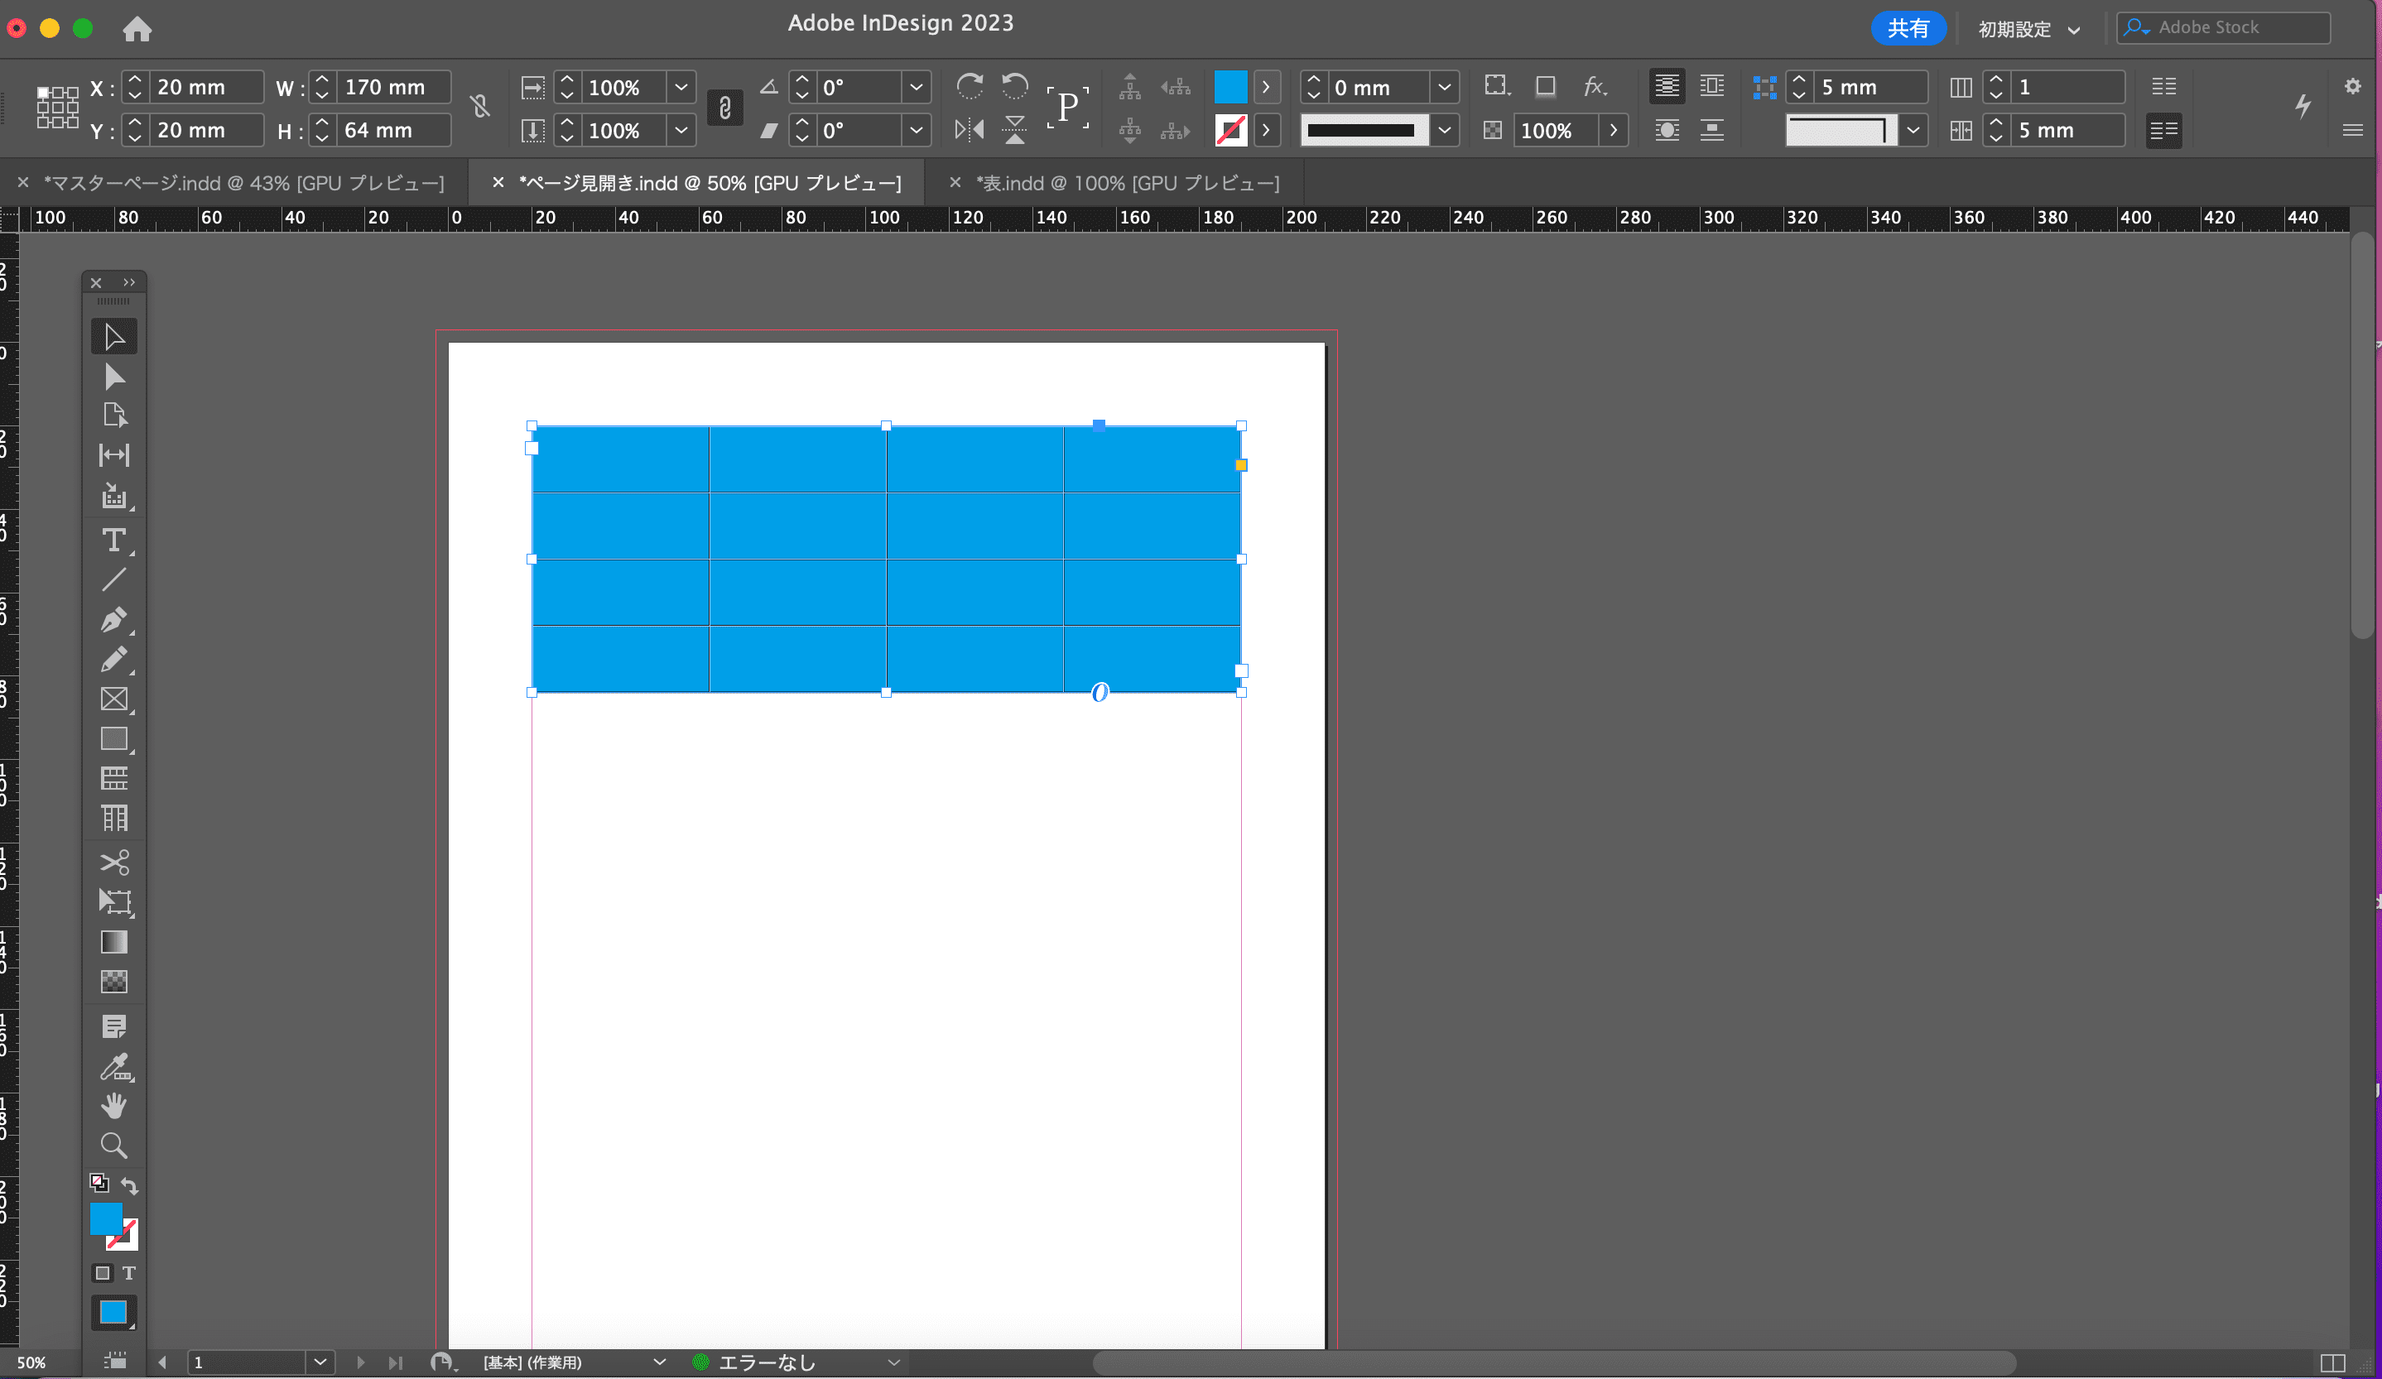This screenshot has height=1379, width=2382.
Task: Select the Vertical Grid tool
Action: (114, 819)
